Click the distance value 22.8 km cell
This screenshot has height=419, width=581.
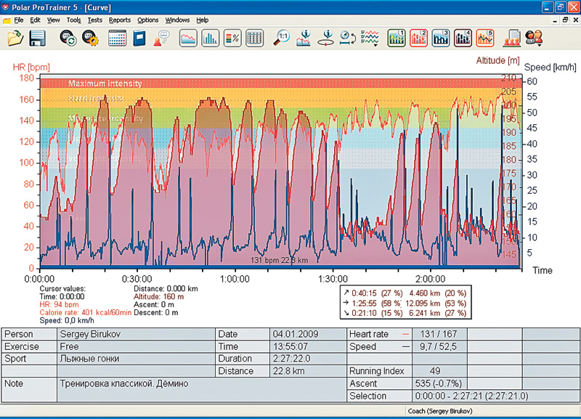coord(308,371)
